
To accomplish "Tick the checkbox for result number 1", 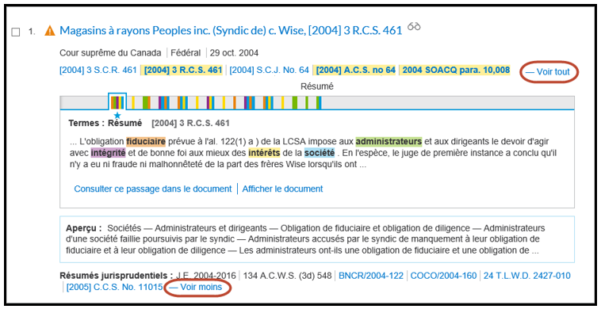I will click(x=15, y=32).
